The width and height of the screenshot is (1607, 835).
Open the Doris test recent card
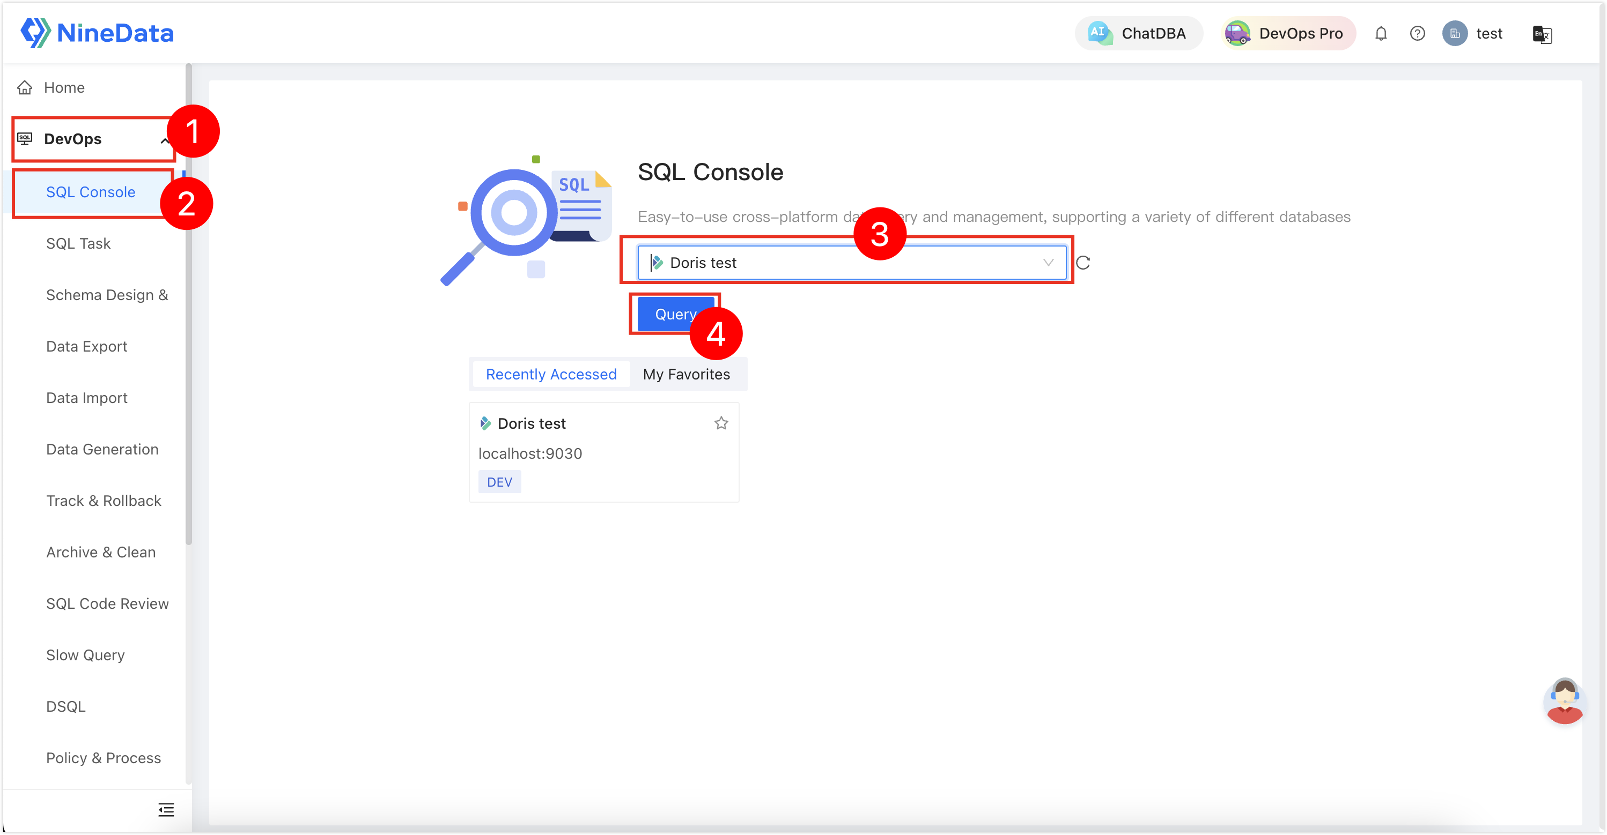pyautogui.click(x=604, y=452)
